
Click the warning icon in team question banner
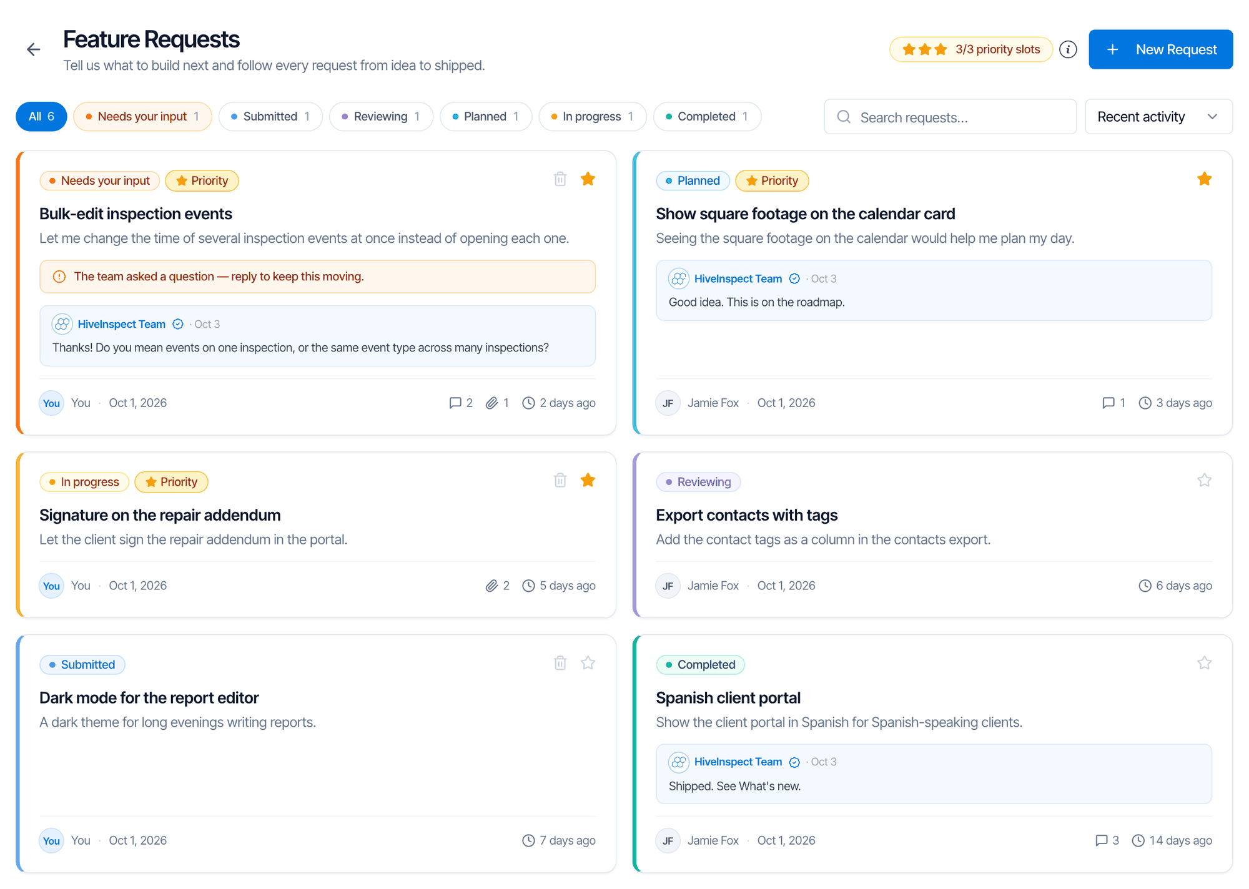[x=59, y=277]
